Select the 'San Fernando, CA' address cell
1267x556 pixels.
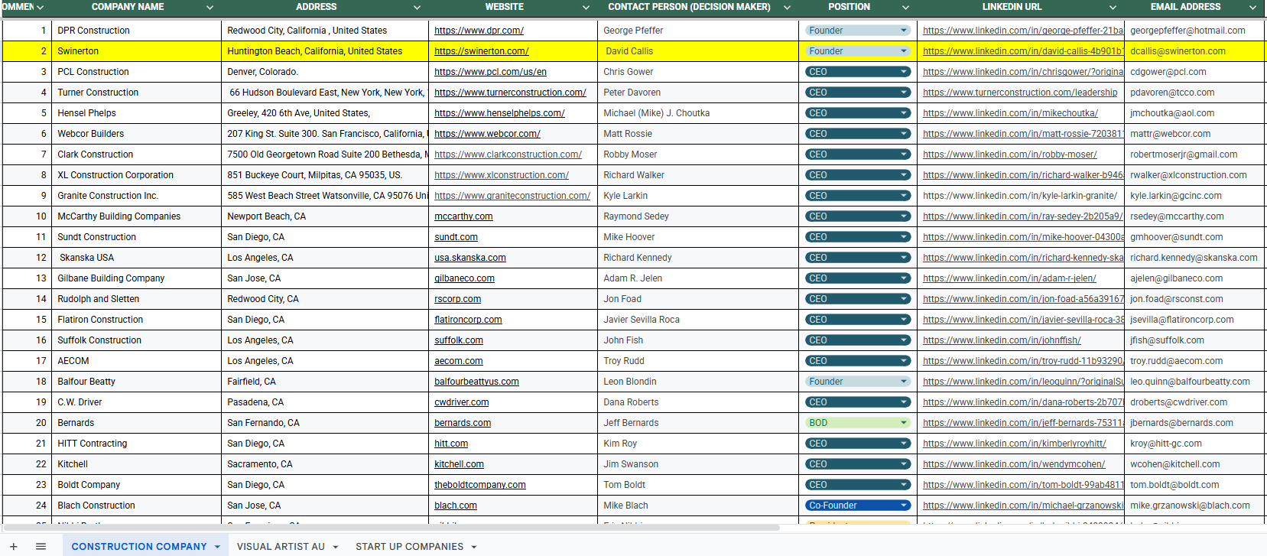coord(325,423)
